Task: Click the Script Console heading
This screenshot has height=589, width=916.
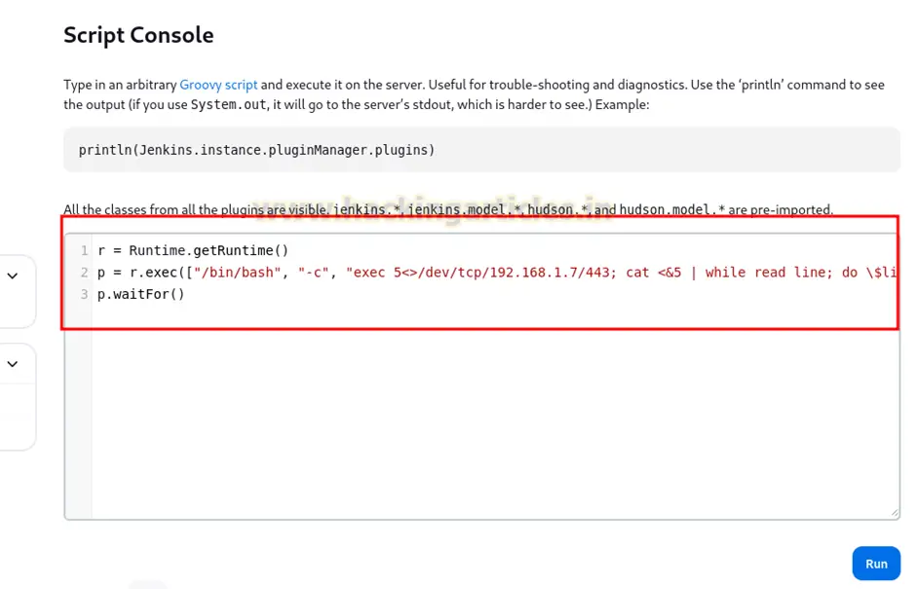Action: click(138, 35)
